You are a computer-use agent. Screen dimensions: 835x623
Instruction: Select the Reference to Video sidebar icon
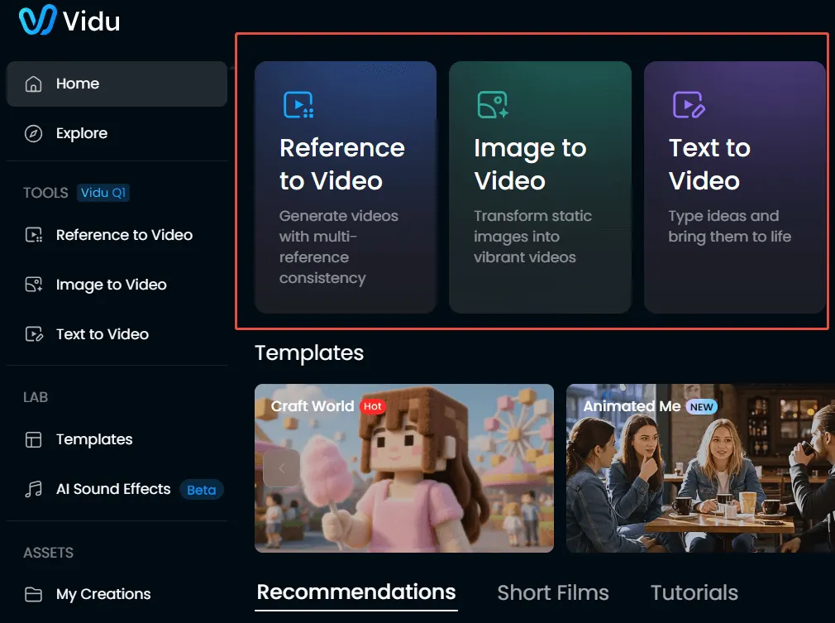click(x=34, y=235)
